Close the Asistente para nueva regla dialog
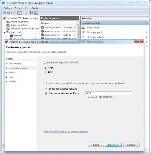Image resolution: width=151 pixels, height=154 pixels. click(x=139, y=41)
